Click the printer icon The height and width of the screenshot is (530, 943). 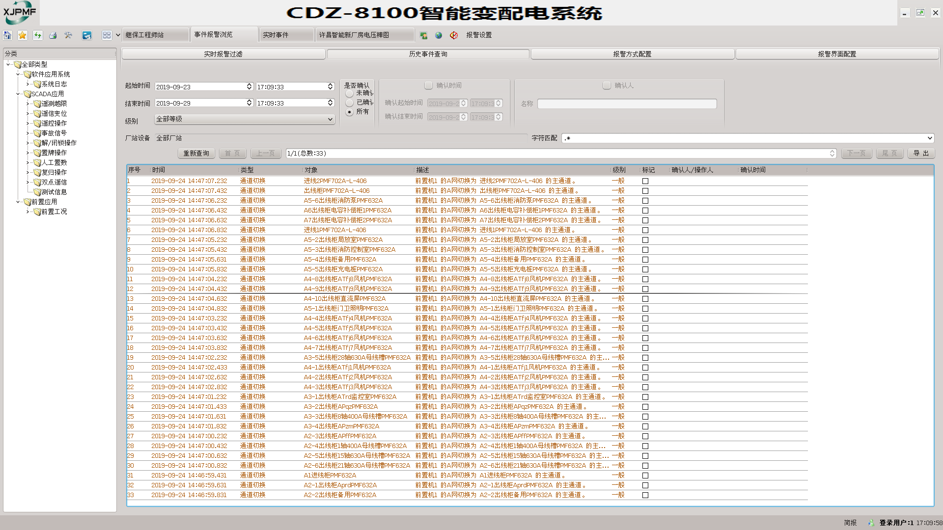click(x=53, y=35)
